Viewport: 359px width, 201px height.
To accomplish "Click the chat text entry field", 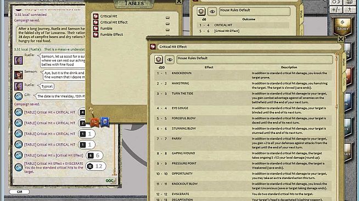I will tap(59, 181).
